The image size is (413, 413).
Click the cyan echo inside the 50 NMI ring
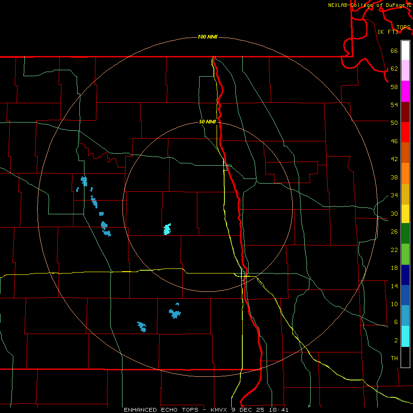pos(167,229)
